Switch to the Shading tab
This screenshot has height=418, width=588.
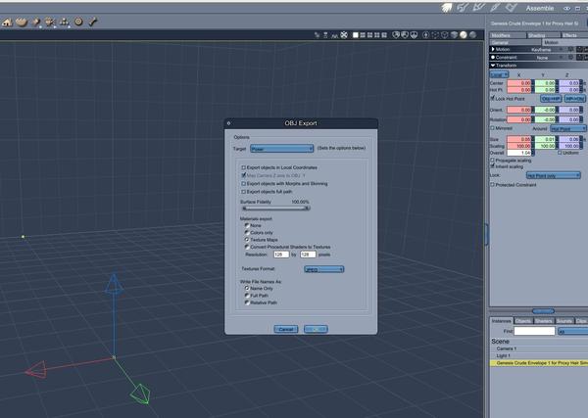coord(543,35)
